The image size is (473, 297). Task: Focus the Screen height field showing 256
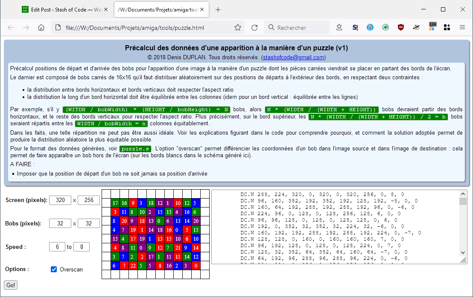tap(89, 200)
